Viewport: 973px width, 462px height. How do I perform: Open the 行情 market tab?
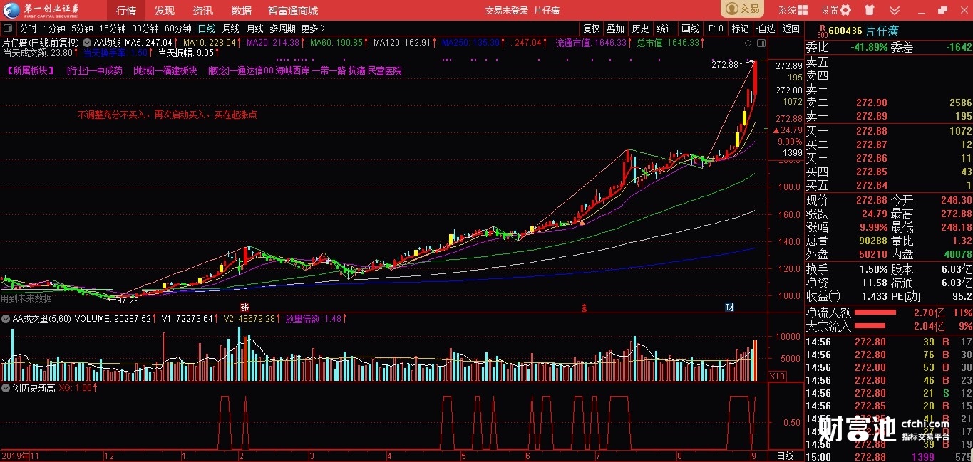click(126, 10)
